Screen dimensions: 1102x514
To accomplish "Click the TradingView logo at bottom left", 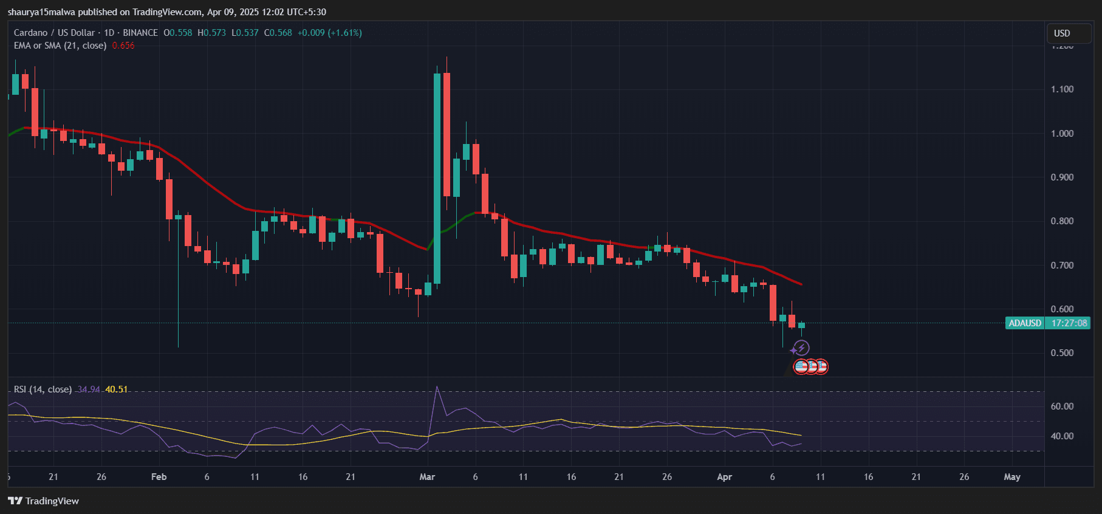I will 43,501.
